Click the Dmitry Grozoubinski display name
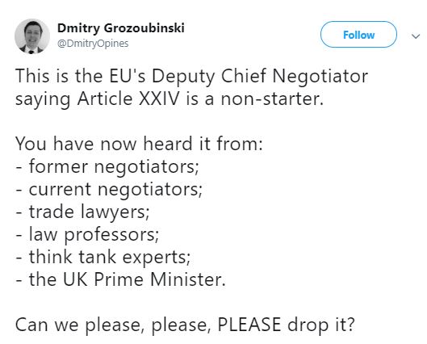The height and width of the screenshot is (344, 427). point(121,28)
